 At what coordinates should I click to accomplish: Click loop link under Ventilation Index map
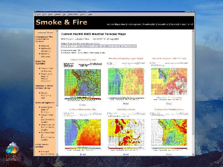coord(126,154)
